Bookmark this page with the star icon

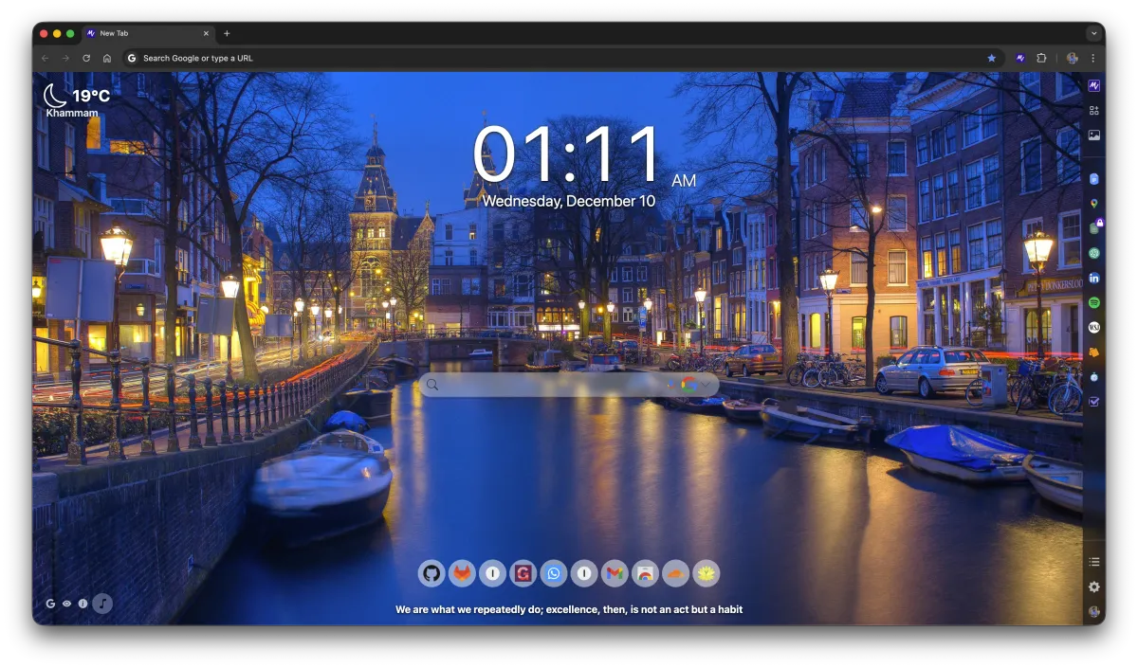[x=993, y=58]
